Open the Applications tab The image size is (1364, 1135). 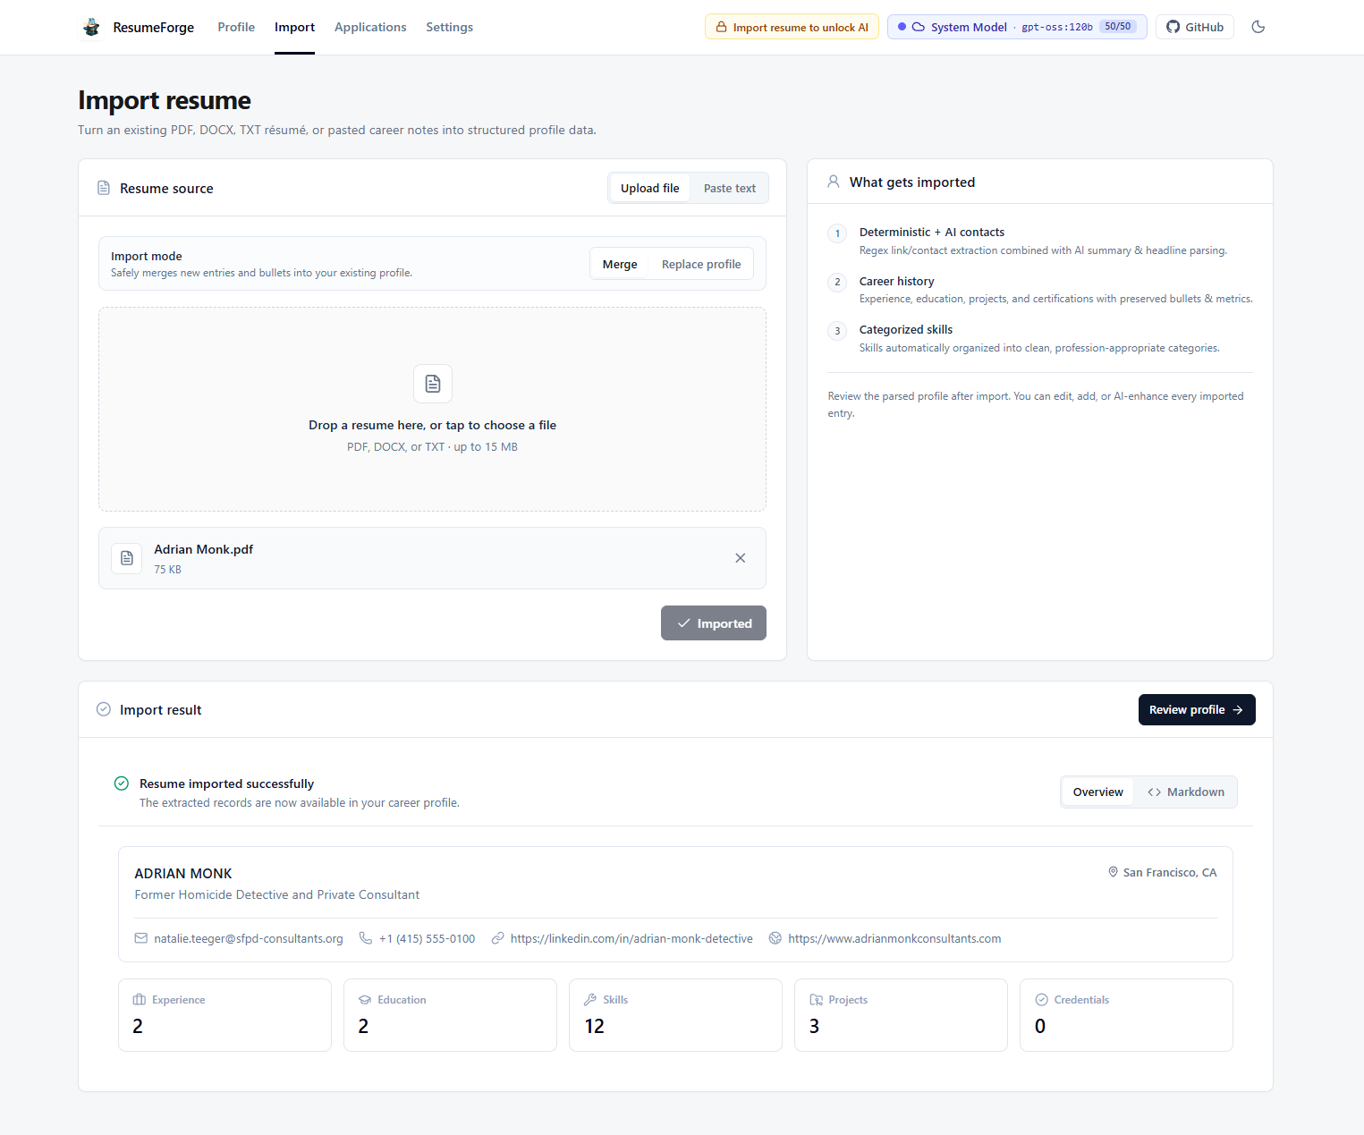(370, 27)
